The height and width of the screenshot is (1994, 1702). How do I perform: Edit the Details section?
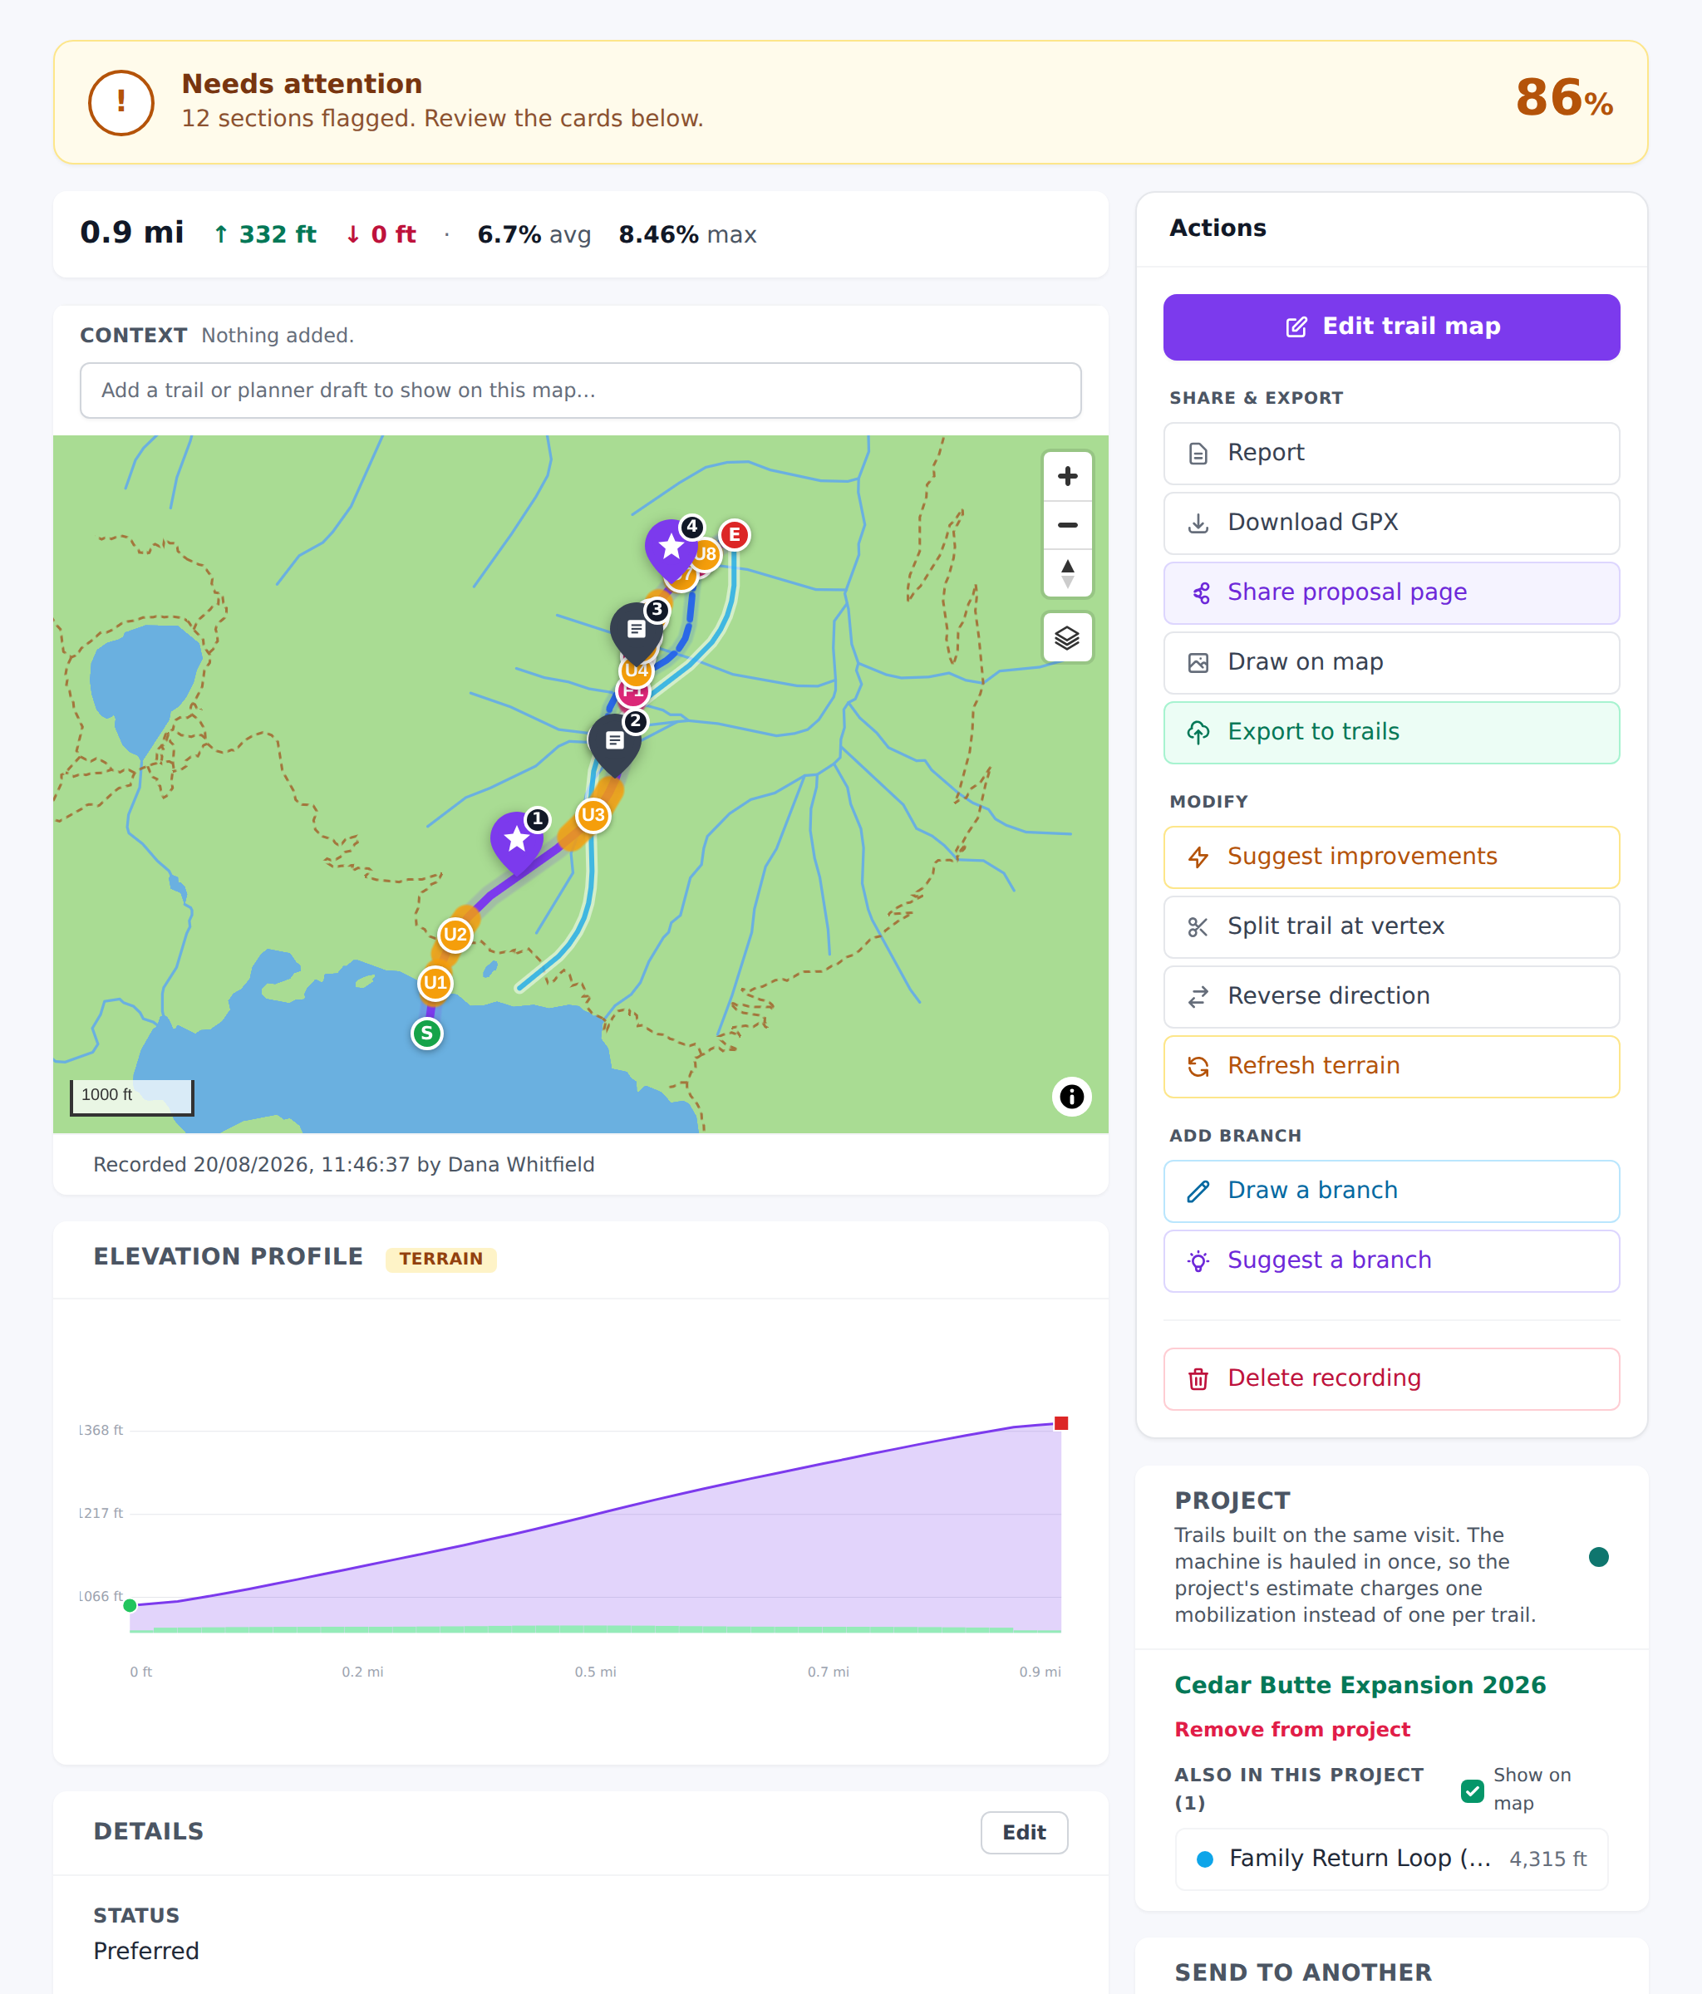click(x=1023, y=1832)
